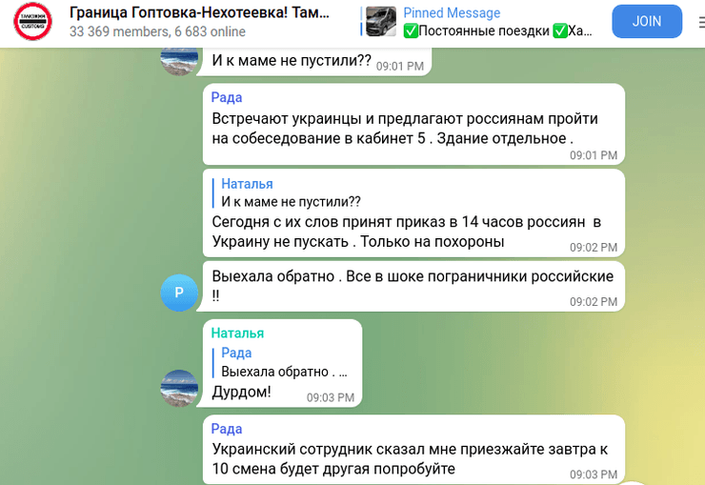The image size is (705, 485).
Task: Click the 09:03 PM timestamp on 'Дурдом!' message
Action: [x=330, y=397]
